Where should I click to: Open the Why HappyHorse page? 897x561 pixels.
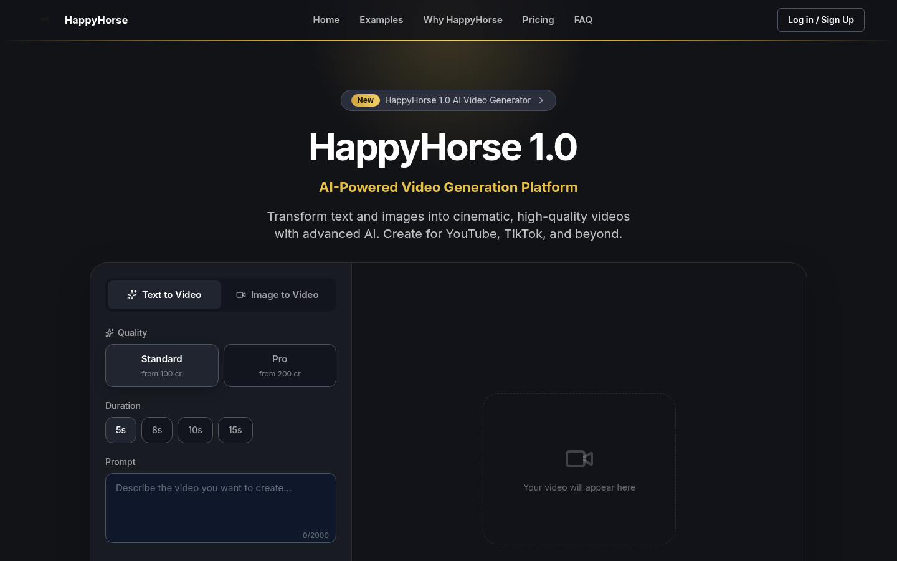[463, 19]
